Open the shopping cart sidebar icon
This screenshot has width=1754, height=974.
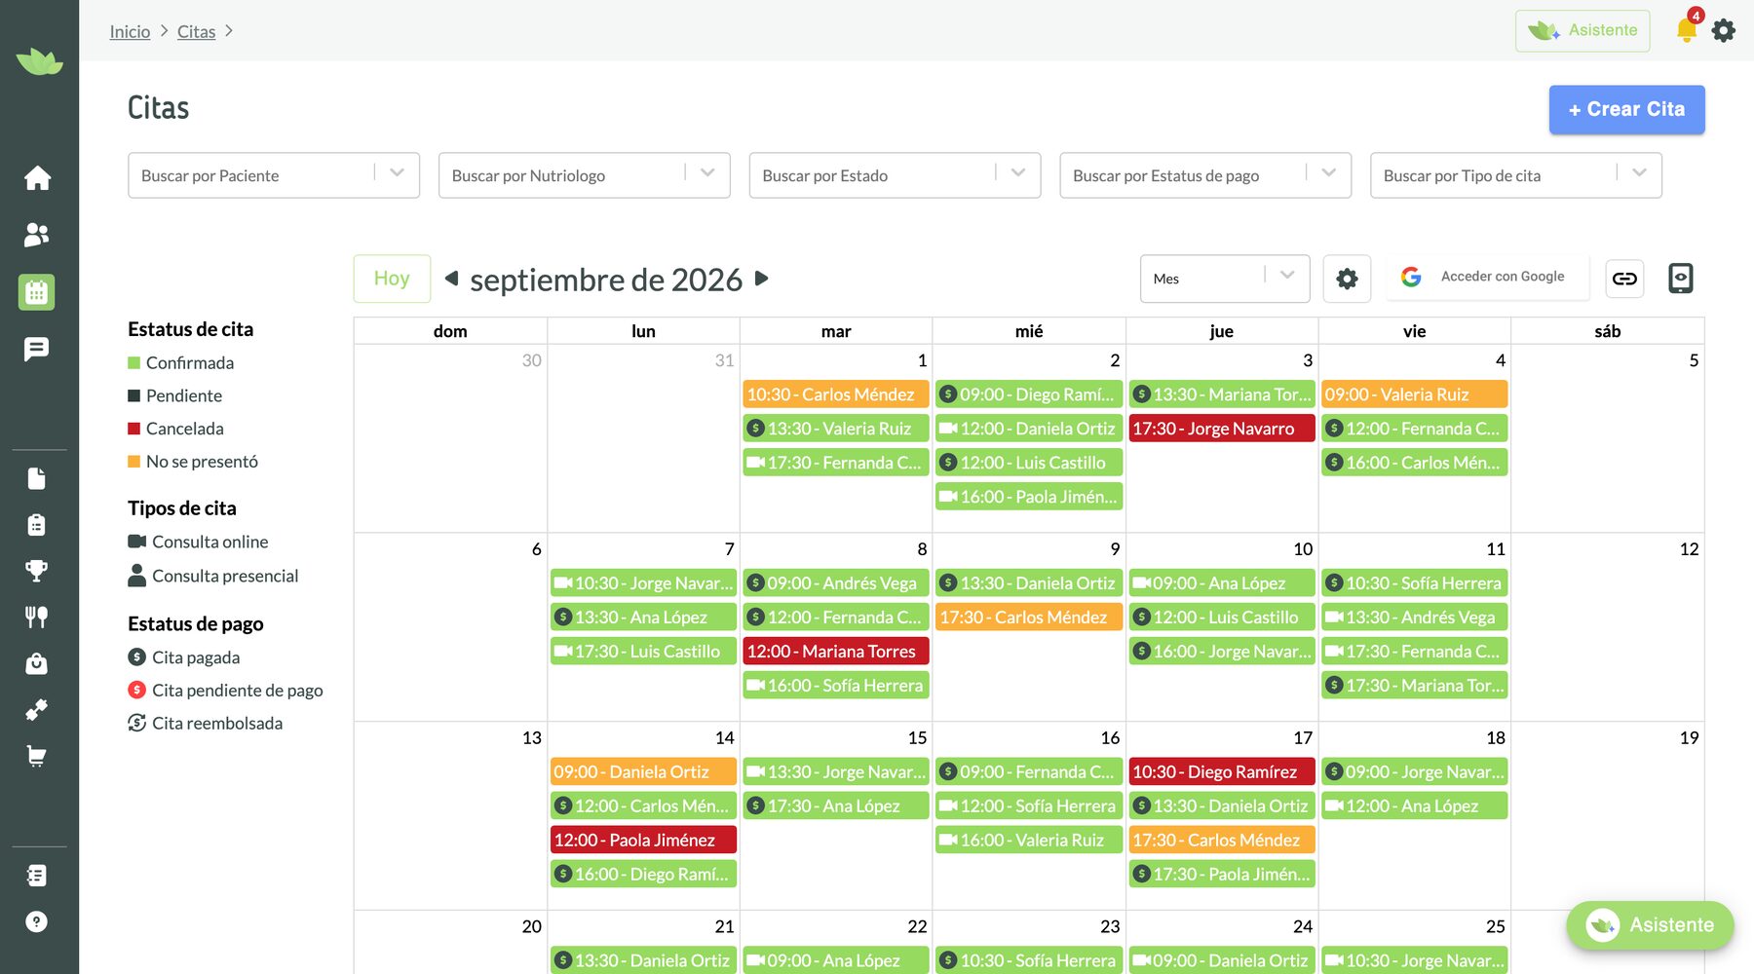37,756
